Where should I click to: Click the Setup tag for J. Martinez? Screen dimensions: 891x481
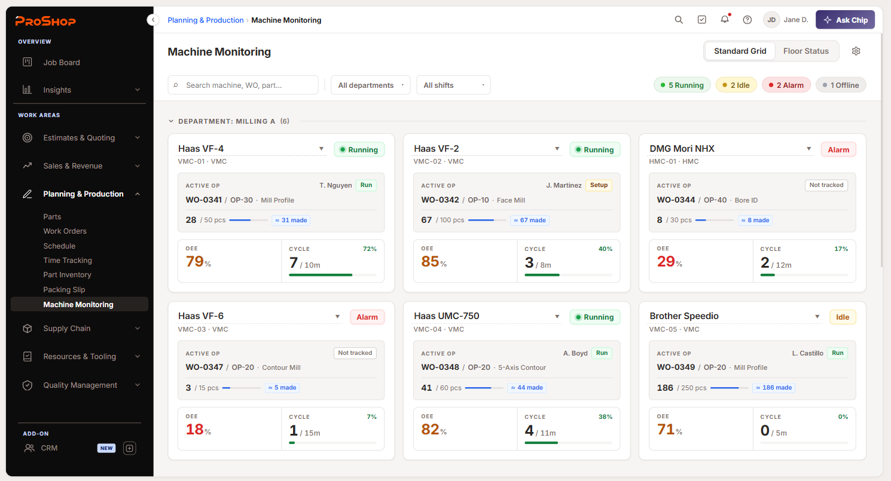[599, 185]
